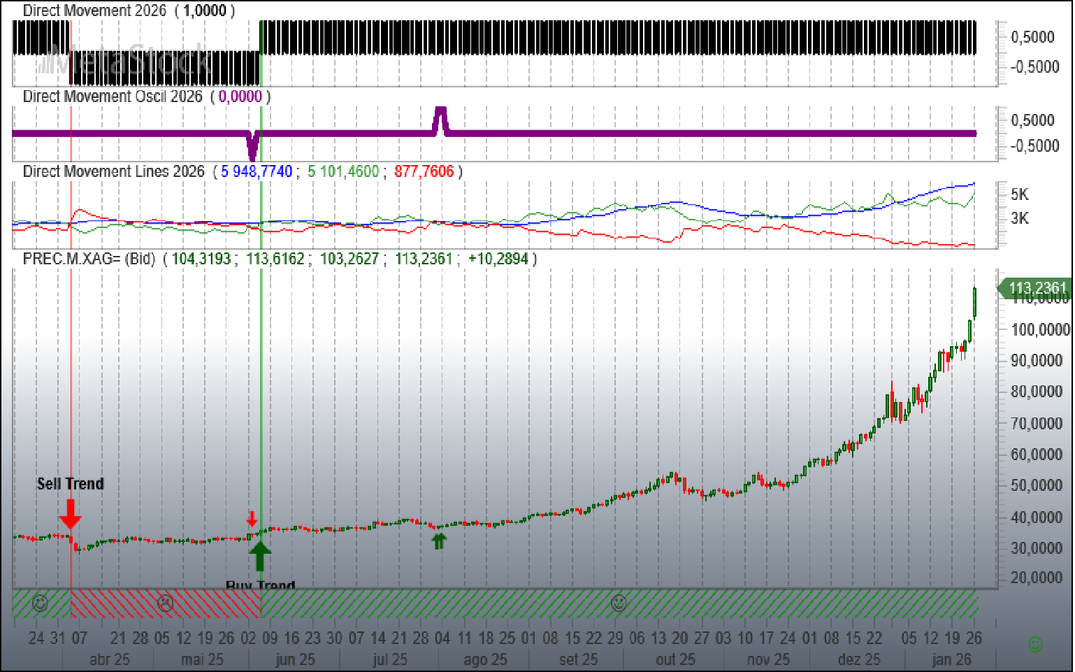The width and height of the screenshot is (1075, 672).
Task: Click the sad face in the red hatched zone
Action: pyautogui.click(x=165, y=603)
